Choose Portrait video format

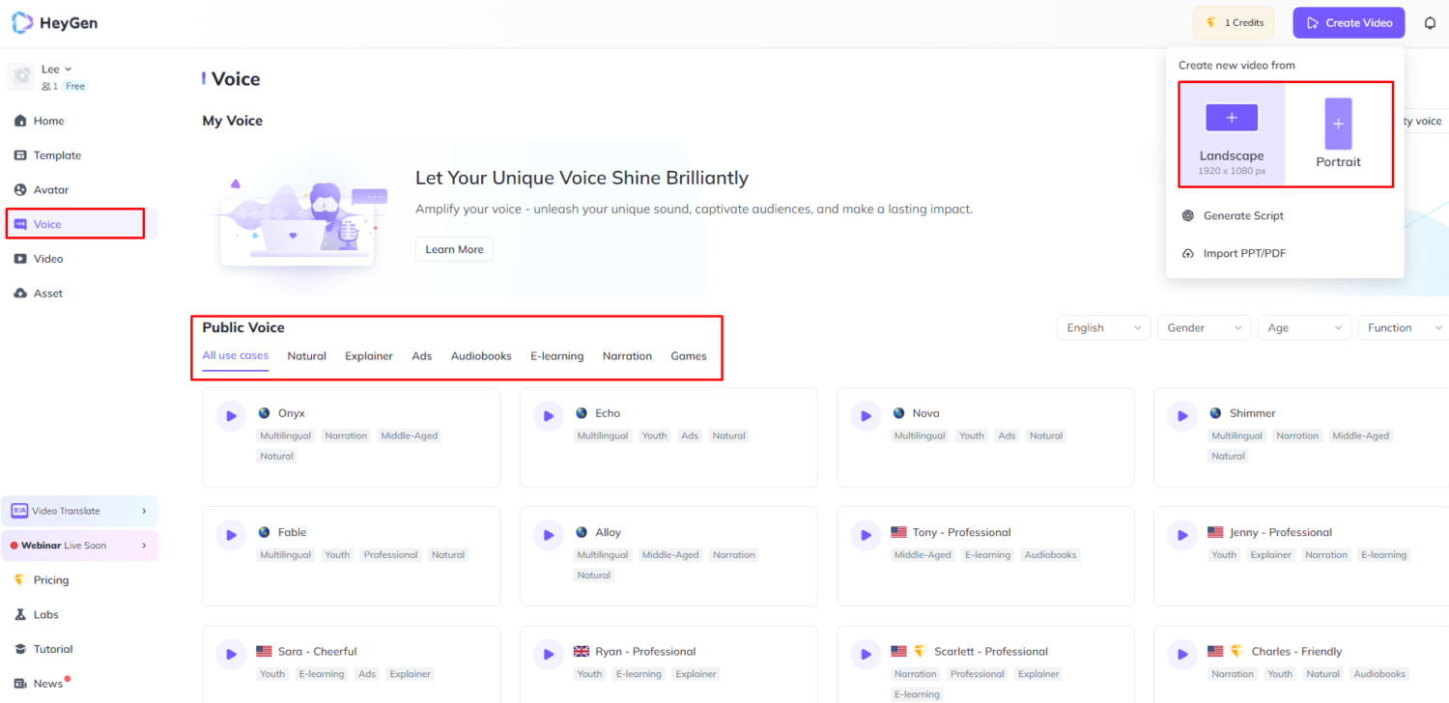1338,134
